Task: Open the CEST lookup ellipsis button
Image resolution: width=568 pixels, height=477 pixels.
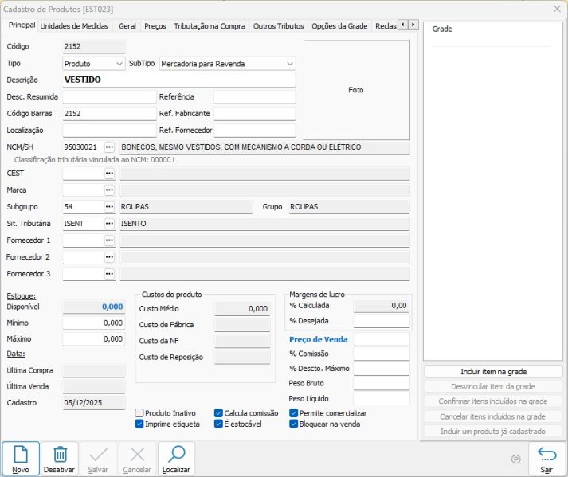Action: [110, 174]
